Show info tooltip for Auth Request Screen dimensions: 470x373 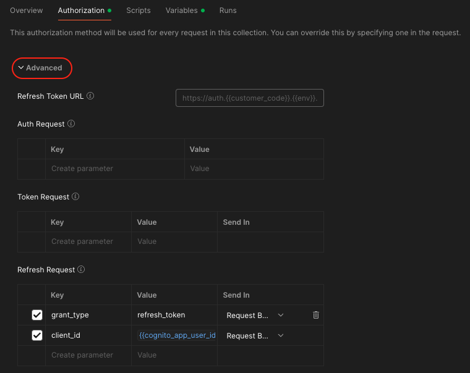tap(71, 124)
